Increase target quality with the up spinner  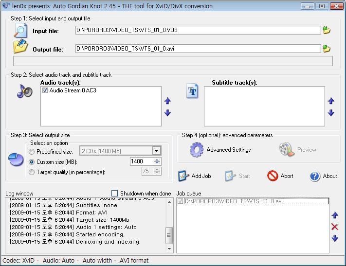point(157,169)
